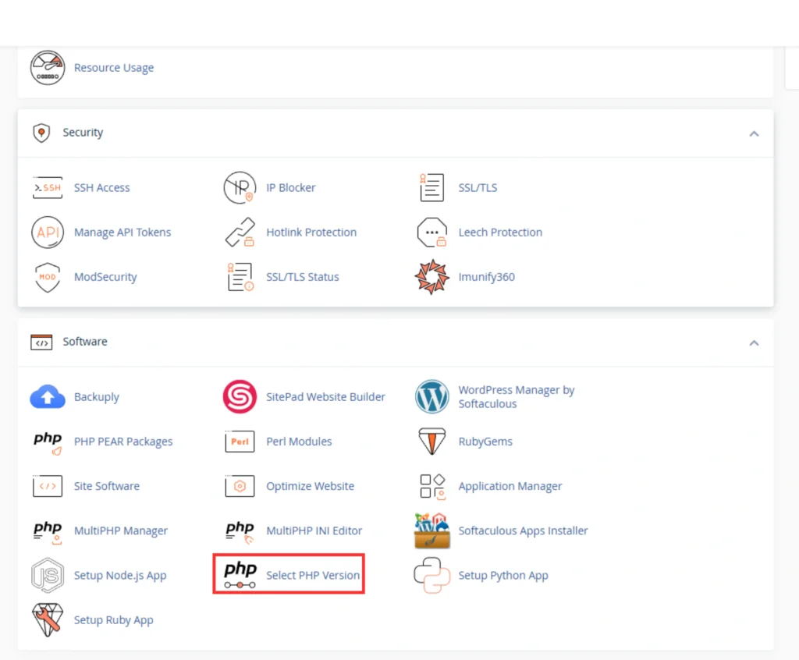
Task: Click the Security section heading text
Action: click(83, 133)
